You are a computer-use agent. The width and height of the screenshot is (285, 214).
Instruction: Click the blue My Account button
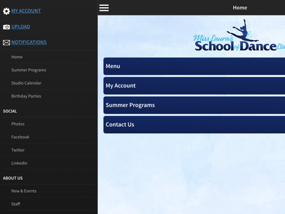[x=194, y=86]
